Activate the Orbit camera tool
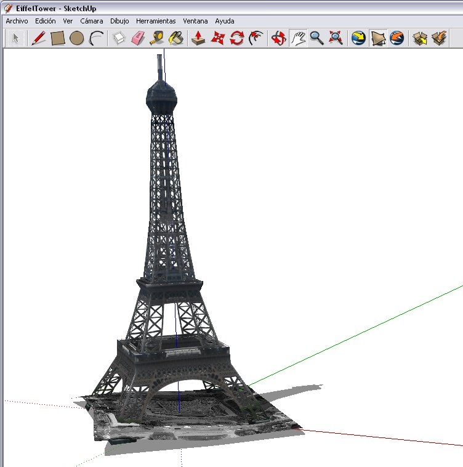The height and width of the screenshot is (467, 463). [279, 38]
